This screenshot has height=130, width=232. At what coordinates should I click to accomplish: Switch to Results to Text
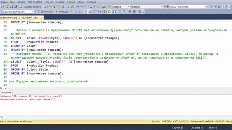click(x=105, y=12)
